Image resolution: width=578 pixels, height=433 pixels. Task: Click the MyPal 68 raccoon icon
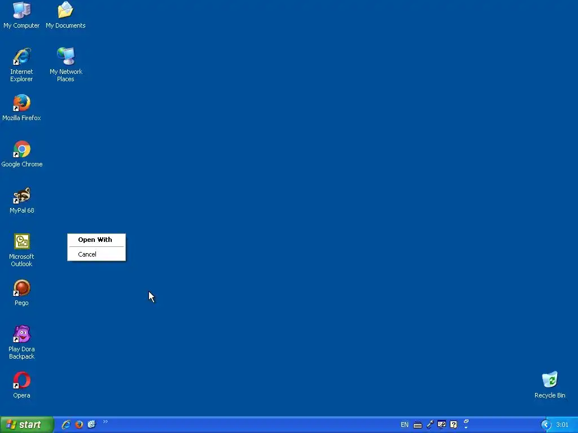[21, 196]
